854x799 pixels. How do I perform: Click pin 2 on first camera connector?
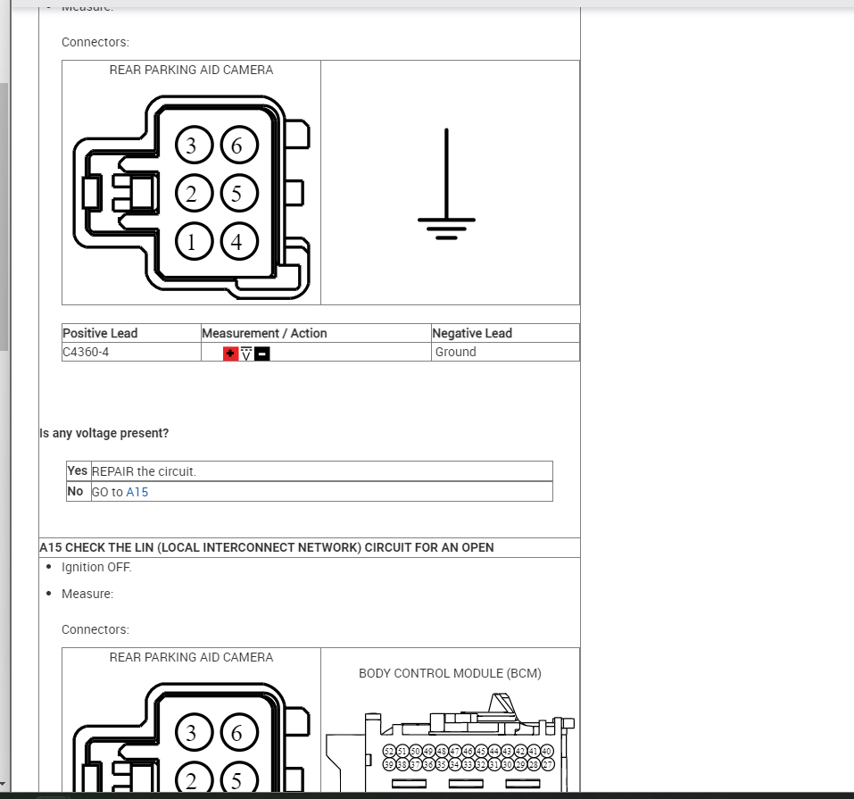coord(194,194)
